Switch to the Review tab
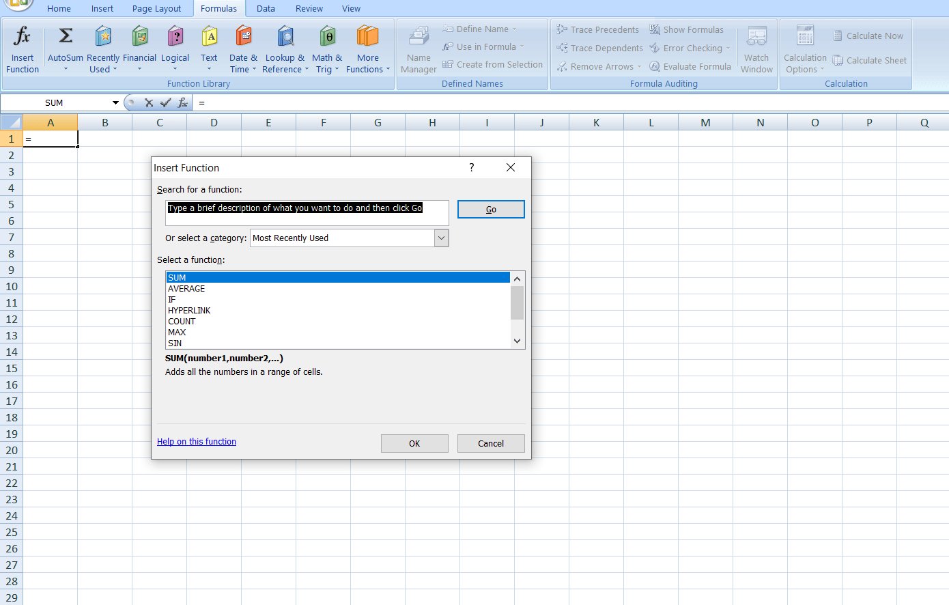The image size is (949, 605). pyautogui.click(x=309, y=8)
